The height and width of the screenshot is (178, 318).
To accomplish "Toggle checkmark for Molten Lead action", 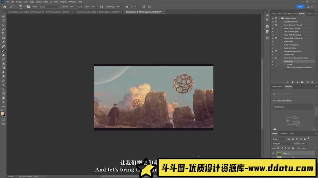I will [x=273, y=42].
